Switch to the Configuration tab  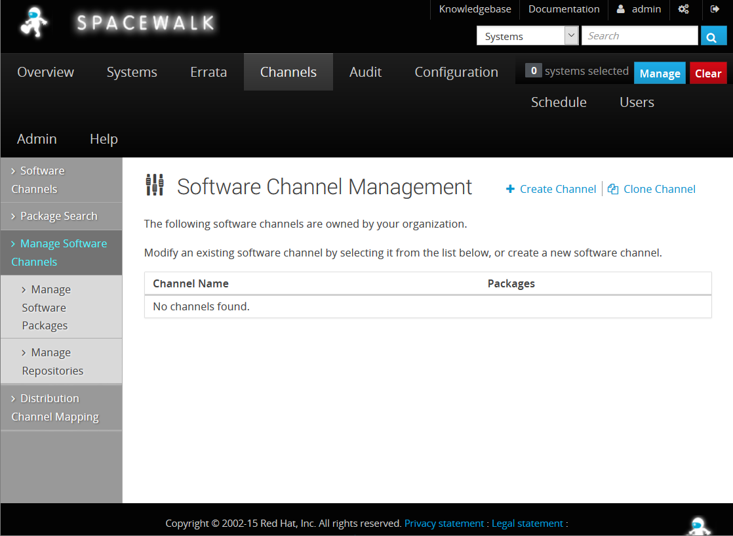(x=456, y=72)
